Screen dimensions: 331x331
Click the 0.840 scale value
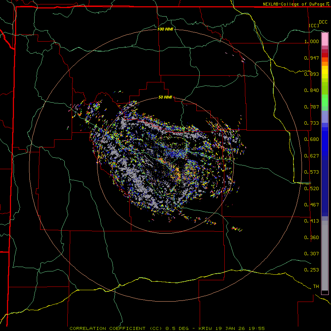(x=312, y=90)
